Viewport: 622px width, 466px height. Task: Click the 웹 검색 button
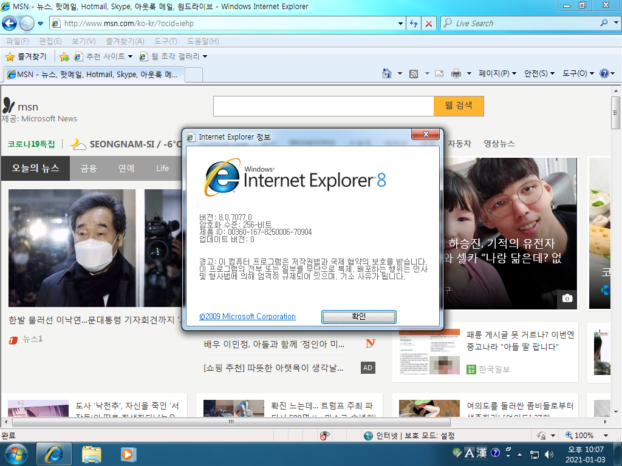click(x=459, y=106)
